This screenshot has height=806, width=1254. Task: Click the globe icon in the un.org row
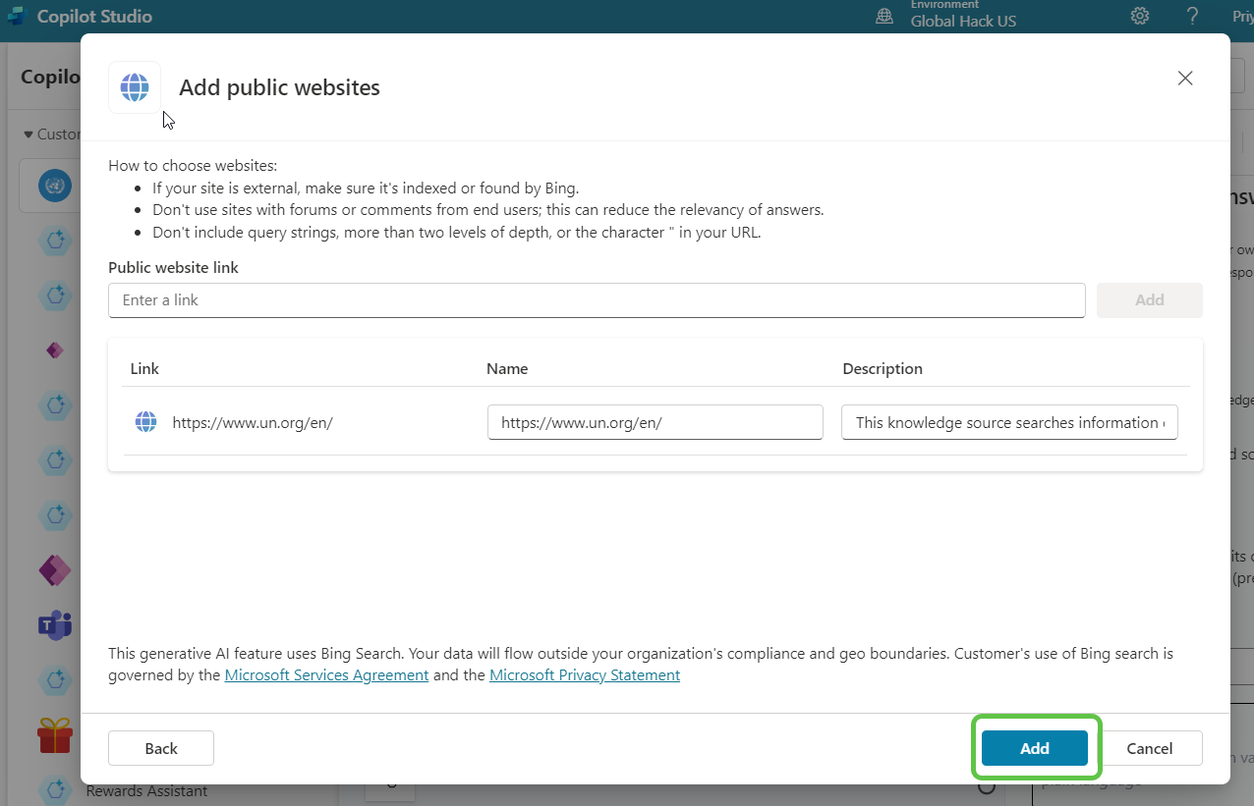tap(145, 422)
